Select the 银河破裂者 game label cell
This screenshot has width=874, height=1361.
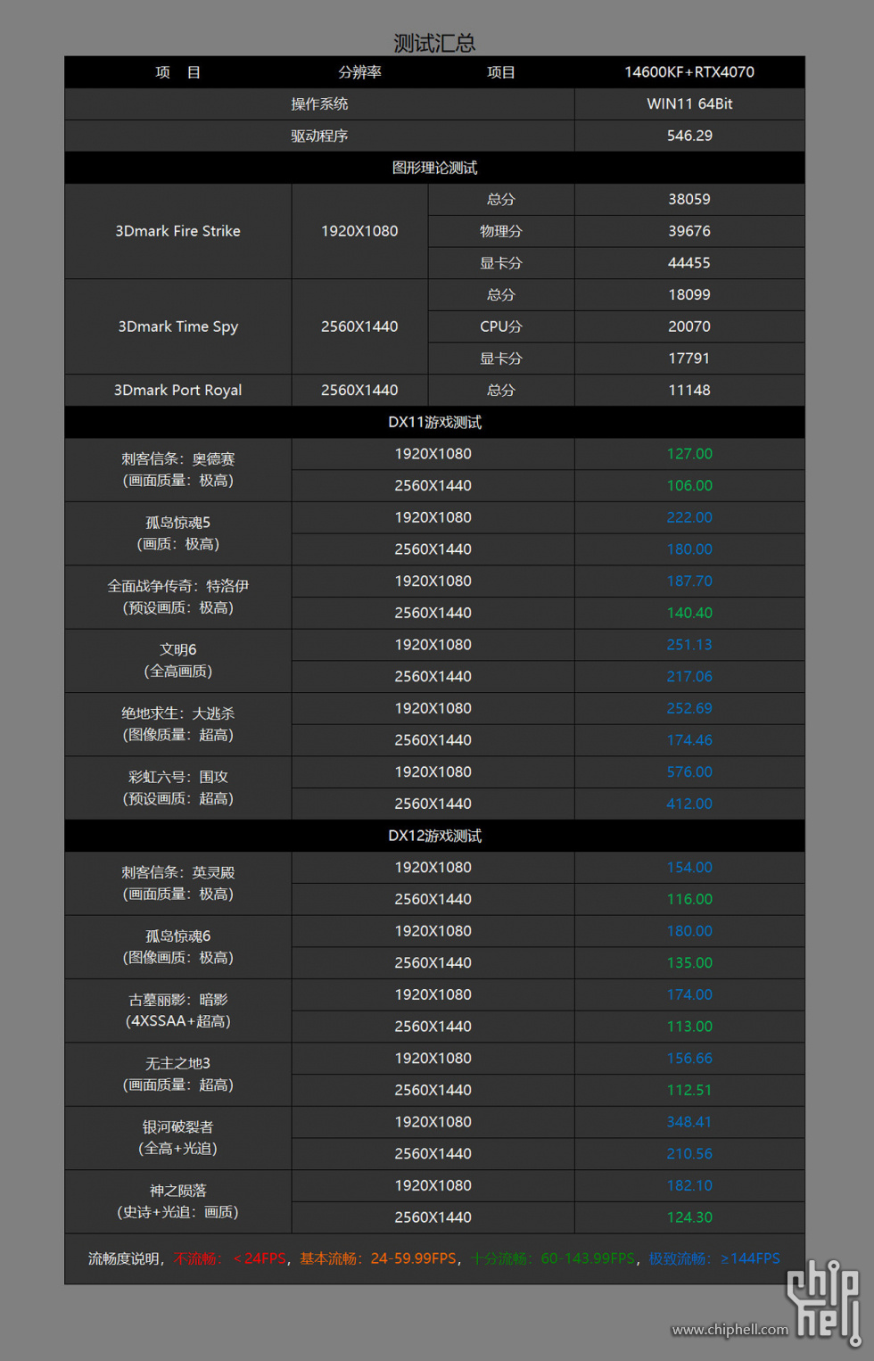point(177,1138)
